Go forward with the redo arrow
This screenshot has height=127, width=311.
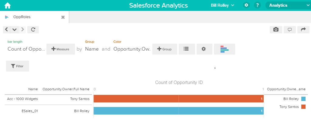click(22, 29)
